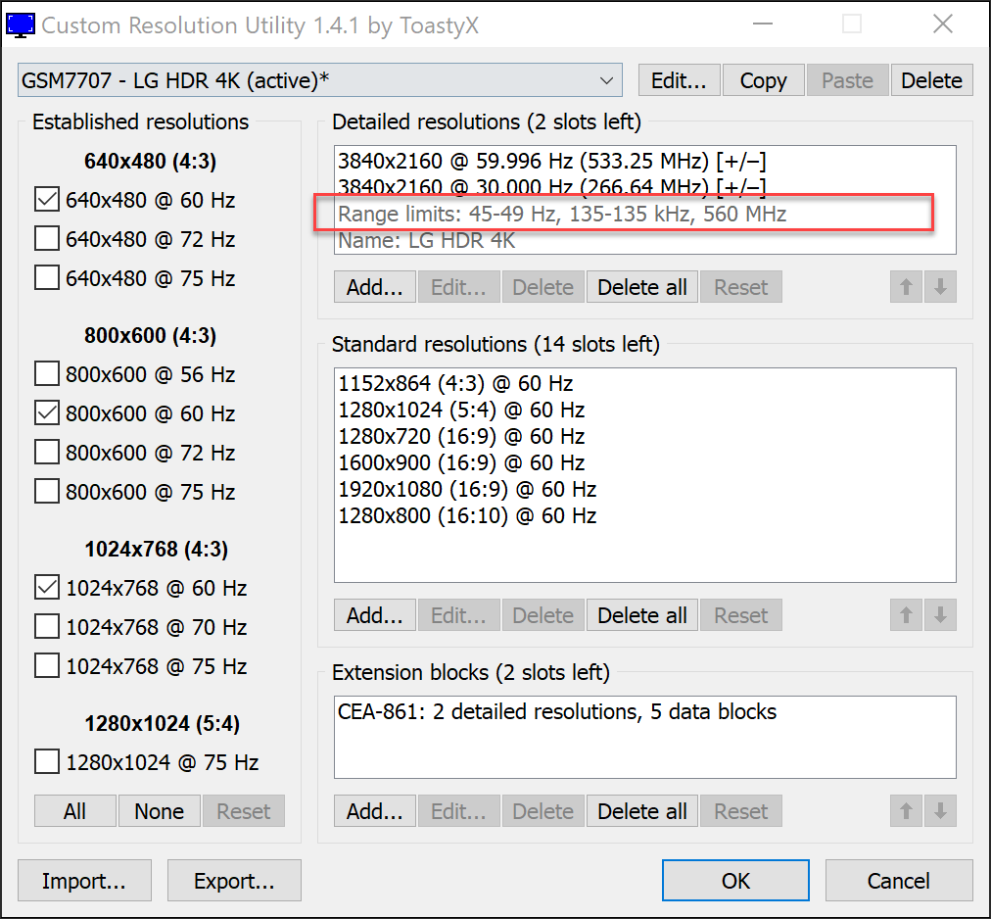Select the CEA-861 extension block entry
The image size is (991, 919).
coord(556,712)
